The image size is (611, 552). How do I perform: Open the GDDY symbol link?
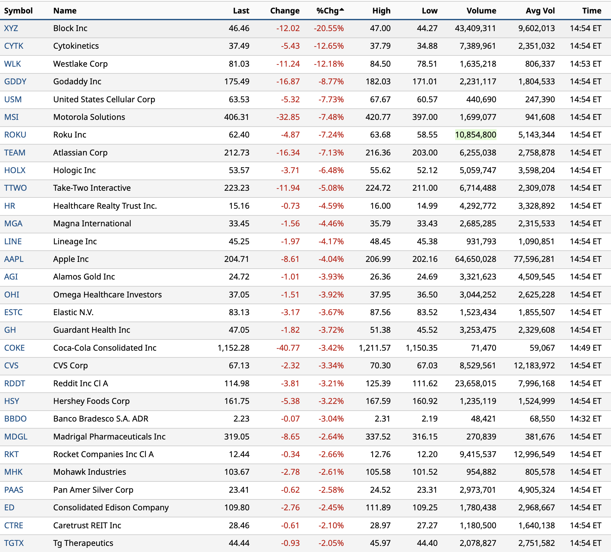pos(15,81)
